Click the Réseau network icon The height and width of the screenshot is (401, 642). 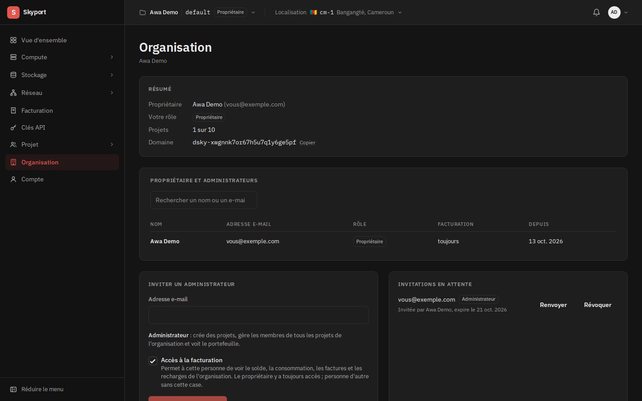[13, 93]
